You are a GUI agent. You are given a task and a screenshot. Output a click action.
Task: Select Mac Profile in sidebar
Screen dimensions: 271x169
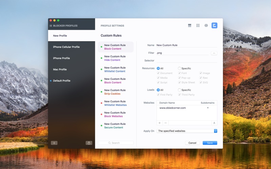click(71, 69)
